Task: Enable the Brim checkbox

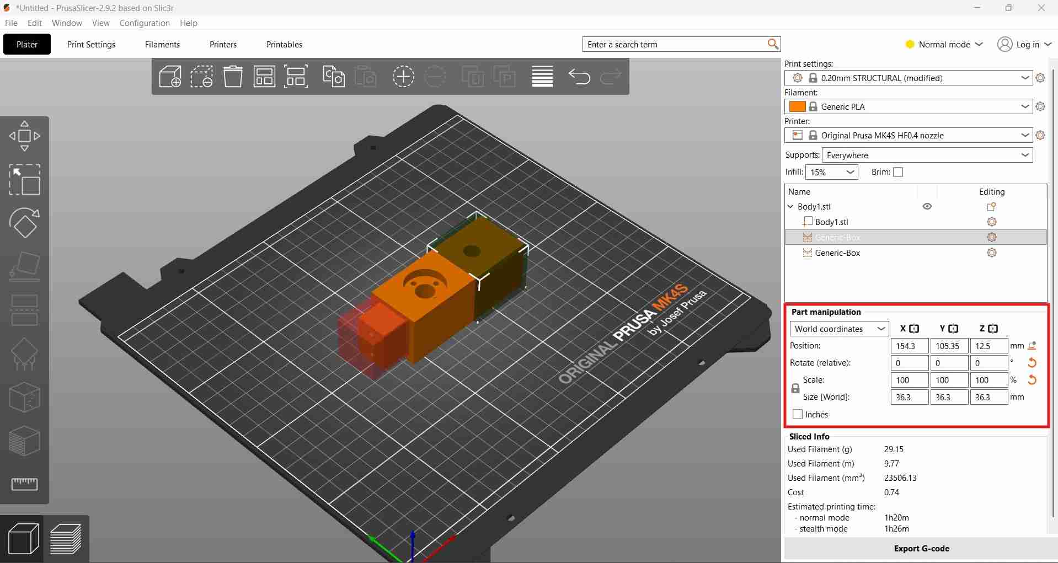Action: 898,172
